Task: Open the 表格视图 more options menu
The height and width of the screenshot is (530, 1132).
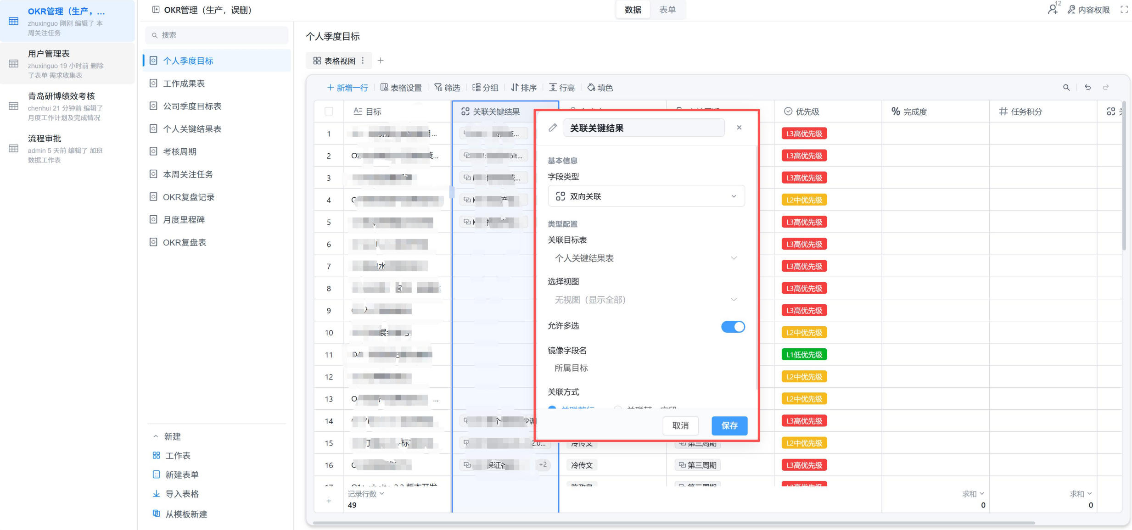Action: pos(363,61)
